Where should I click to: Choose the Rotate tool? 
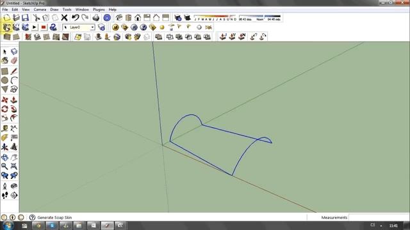click(x=4, y=109)
